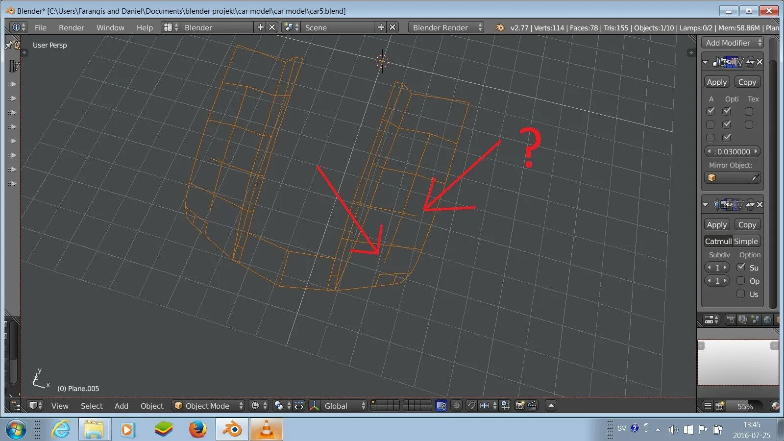Open Internet Explorer from the taskbar
Screen dimensions: 784x441
(61, 430)
